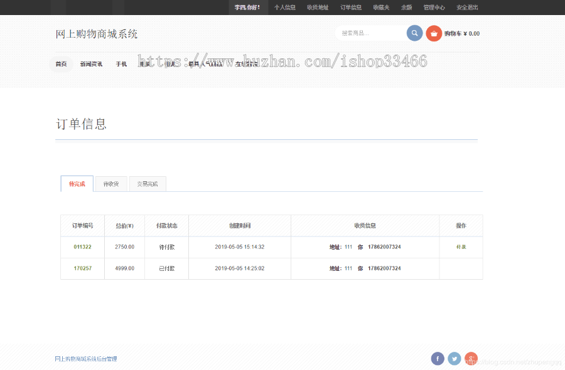
Task: Click 付款 link for order 011322
Action: click(461, 247)
